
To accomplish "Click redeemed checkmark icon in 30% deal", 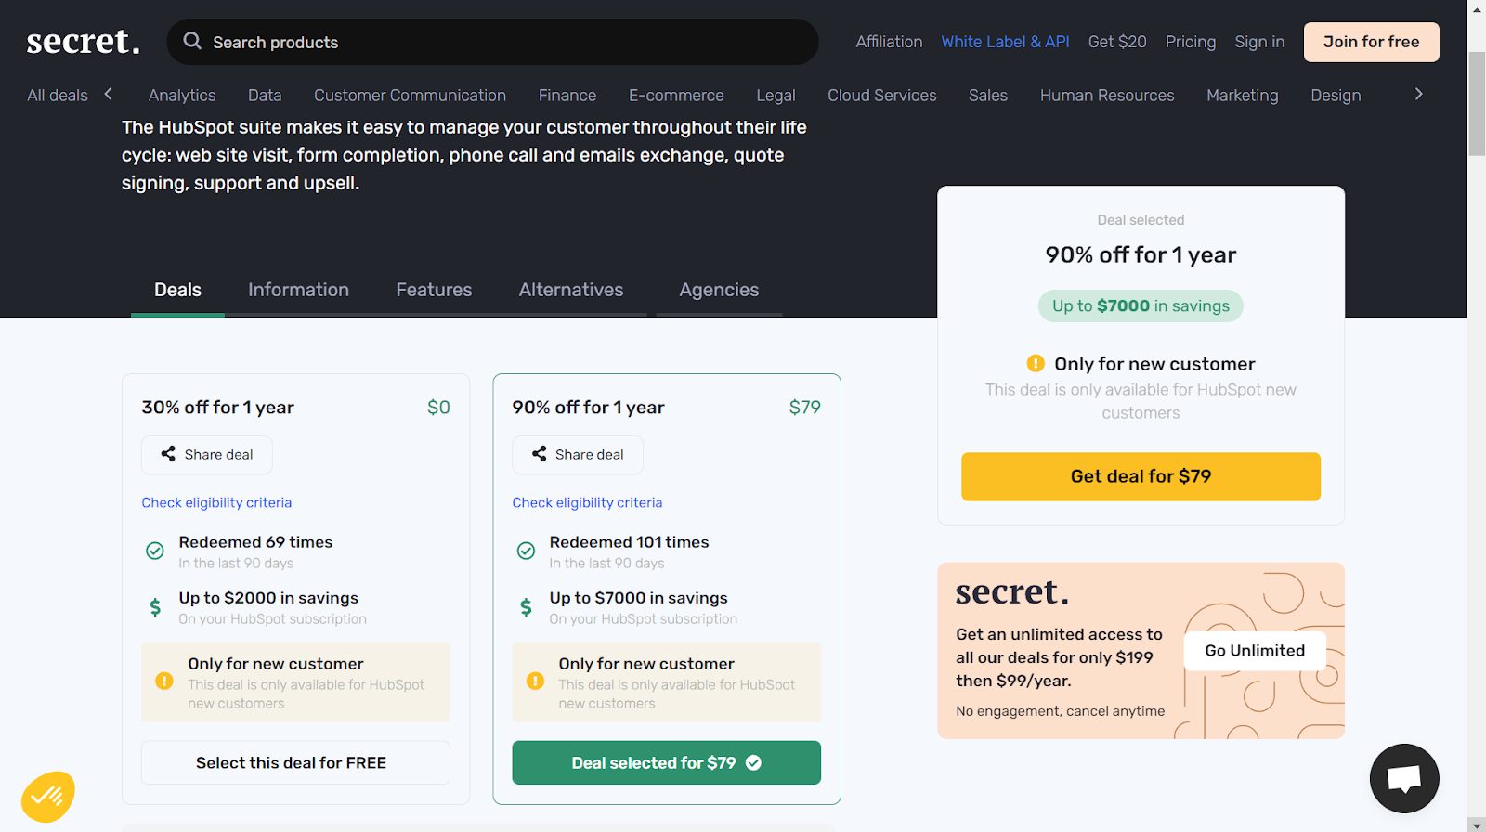I will [x=155, y=551].
